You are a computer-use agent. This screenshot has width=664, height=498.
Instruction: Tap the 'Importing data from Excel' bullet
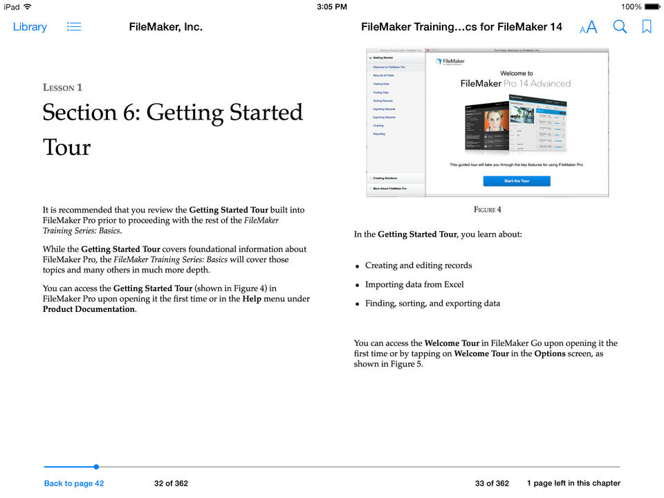pos(414,284)
